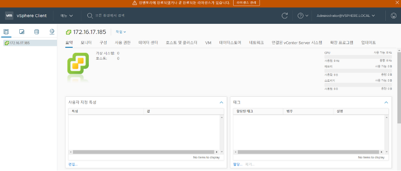
Task: Click the custom attributes horizontal scrollbar
Action: tap(144, 152)
